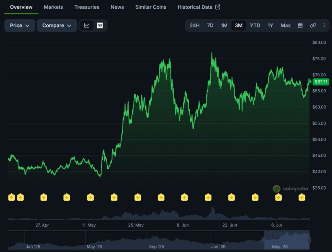Select the 1M time range
This screenshot has width=332, height=252.
coord(224,26)
